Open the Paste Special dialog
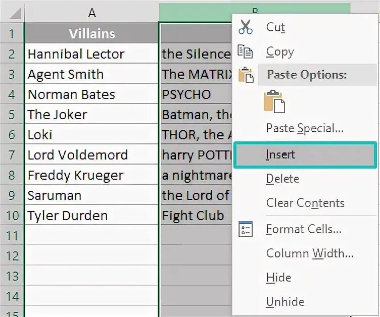The image size is (380, 317). pyautogui.click(x=305, y=128)
